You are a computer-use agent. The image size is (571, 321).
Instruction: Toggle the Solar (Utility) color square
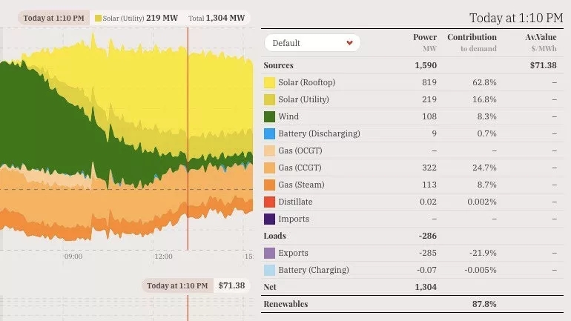[270, 99]
